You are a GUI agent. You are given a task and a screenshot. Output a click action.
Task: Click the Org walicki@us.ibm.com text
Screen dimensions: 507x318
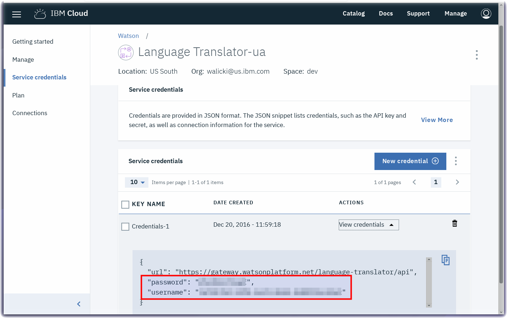pyautogui.click(x=230, y=71)
